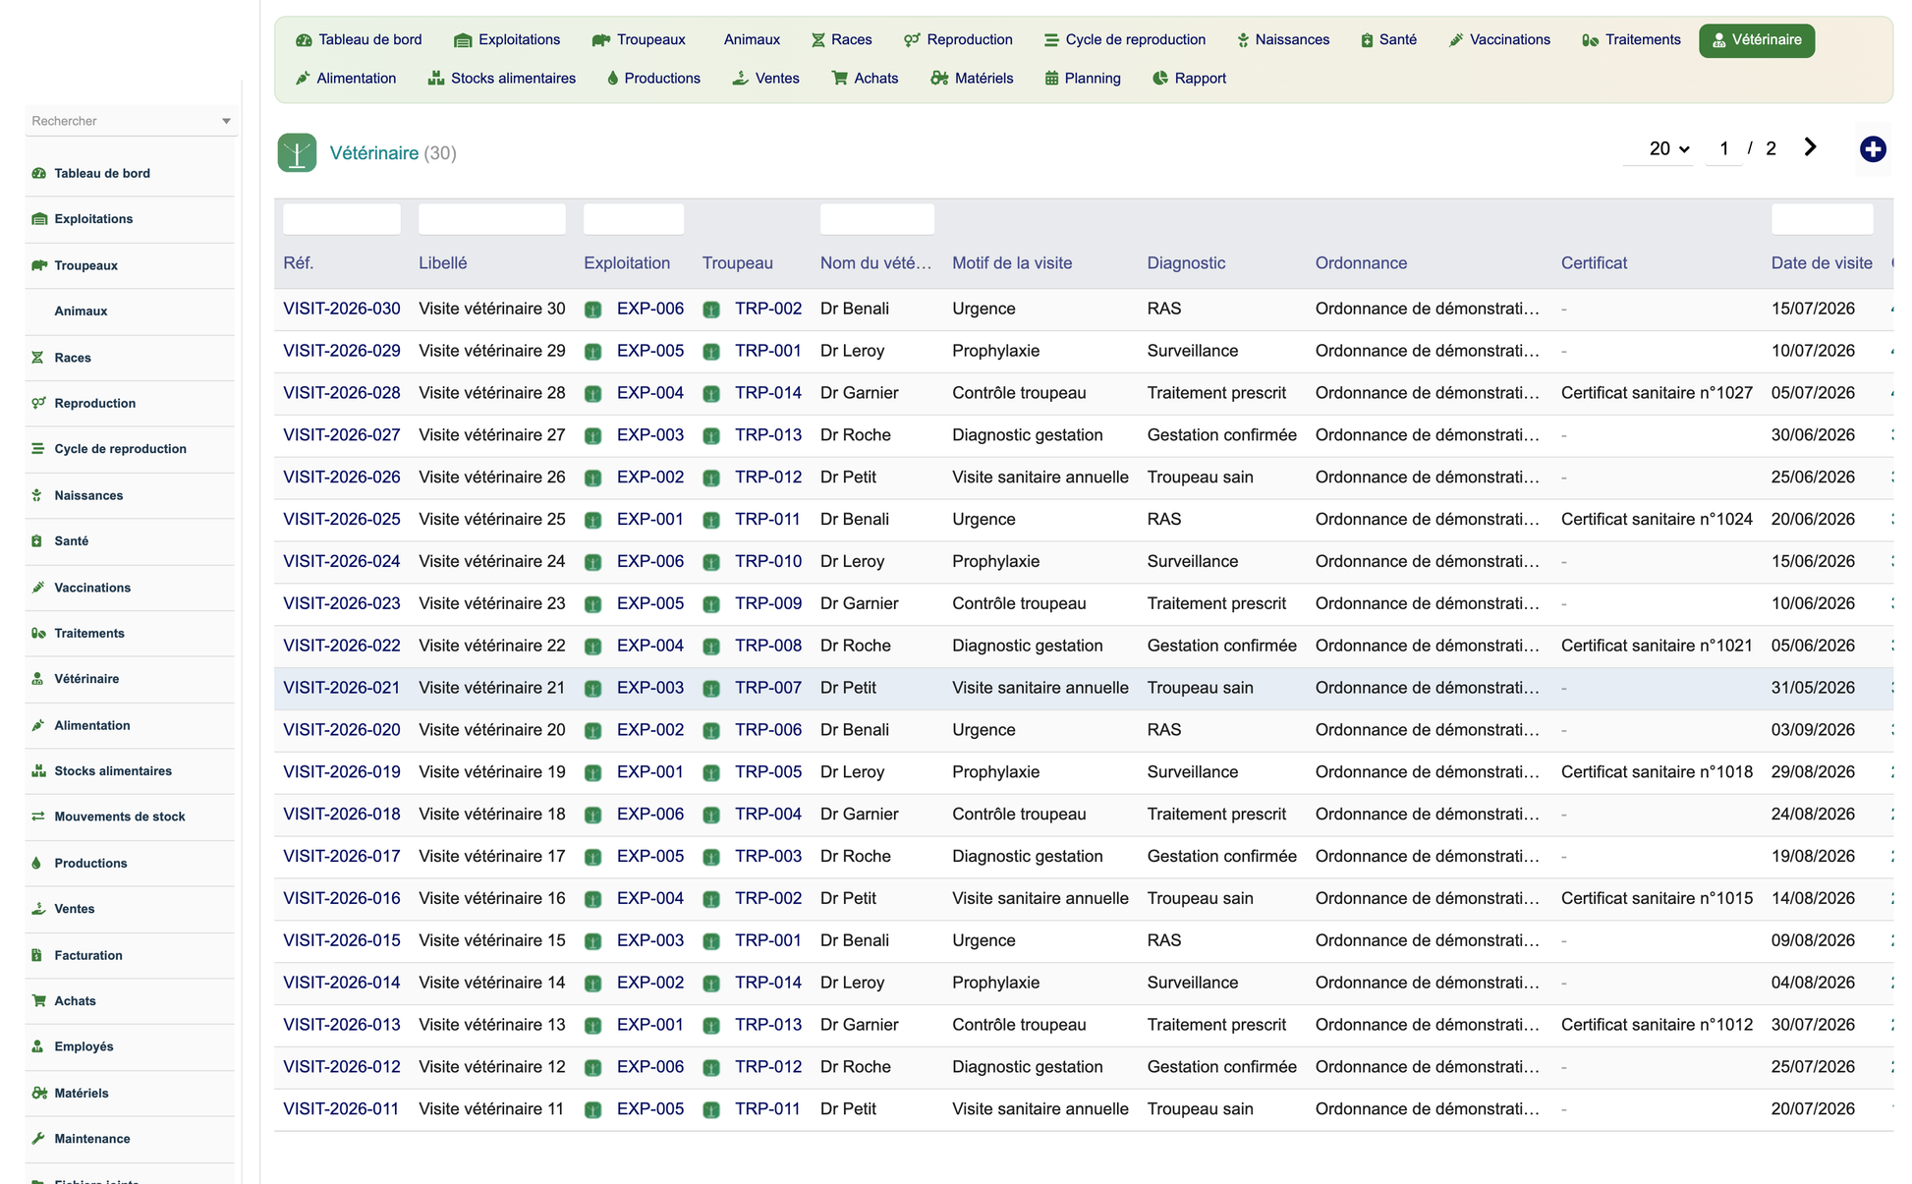This screenshot has width=1912, height=1184.
Task: Click the Vétérinaire module icon beside the title
Action: tap(297, 152)
